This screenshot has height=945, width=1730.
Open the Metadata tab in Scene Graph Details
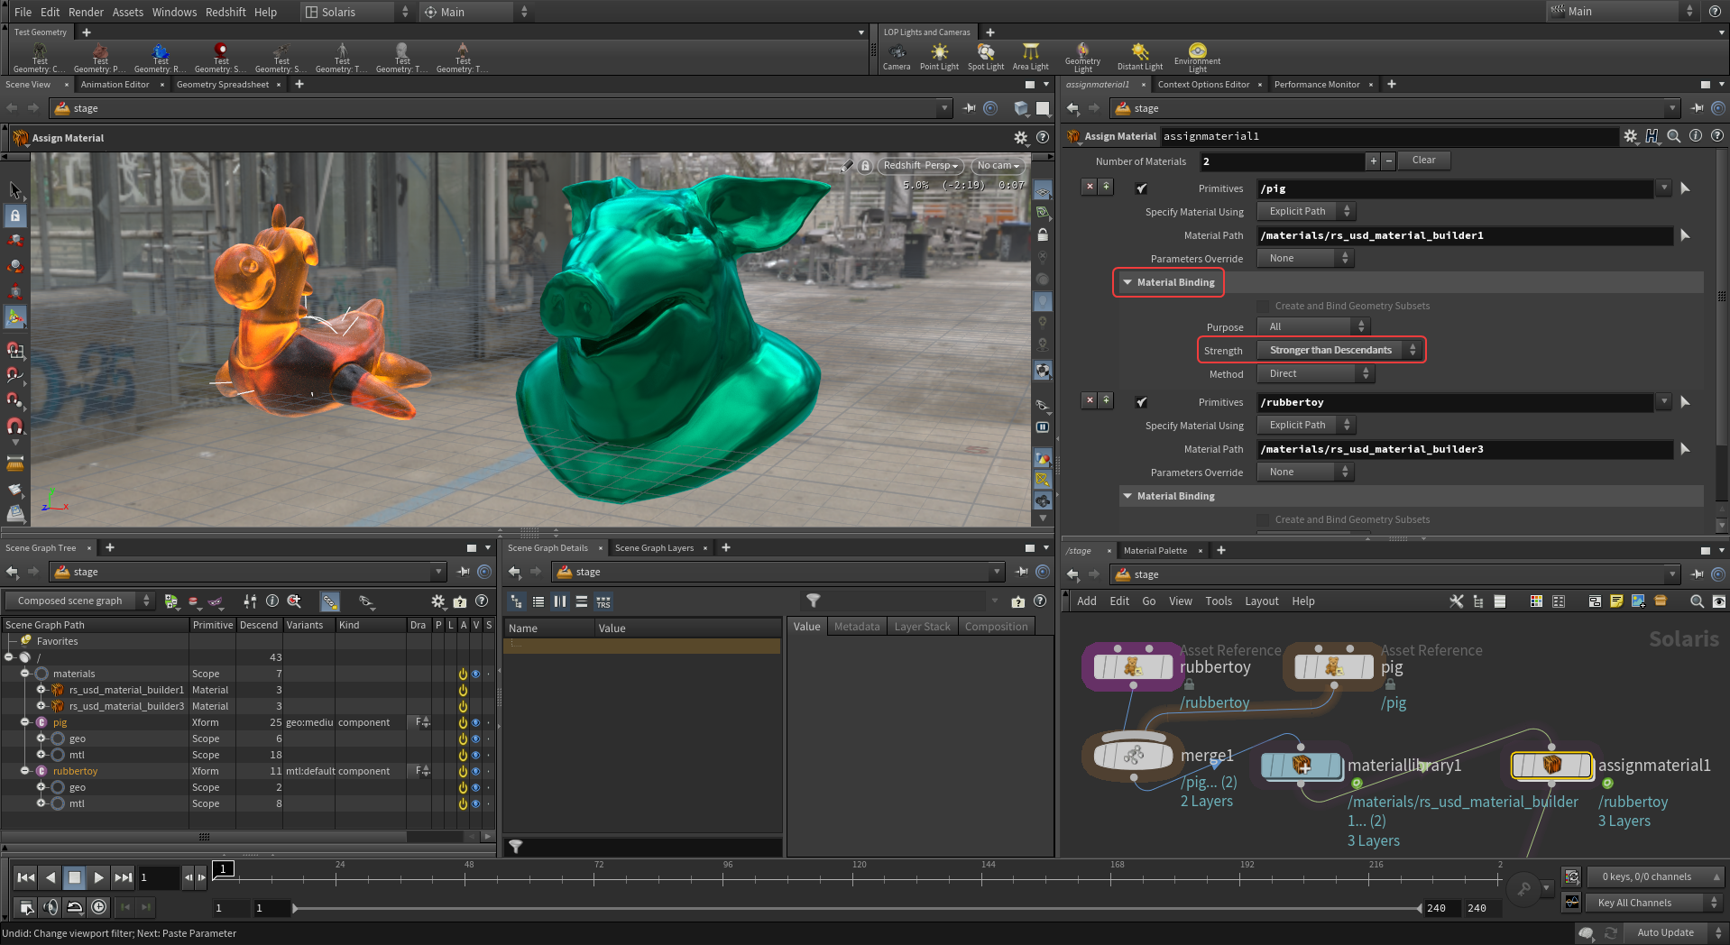[x=856, y=627]
